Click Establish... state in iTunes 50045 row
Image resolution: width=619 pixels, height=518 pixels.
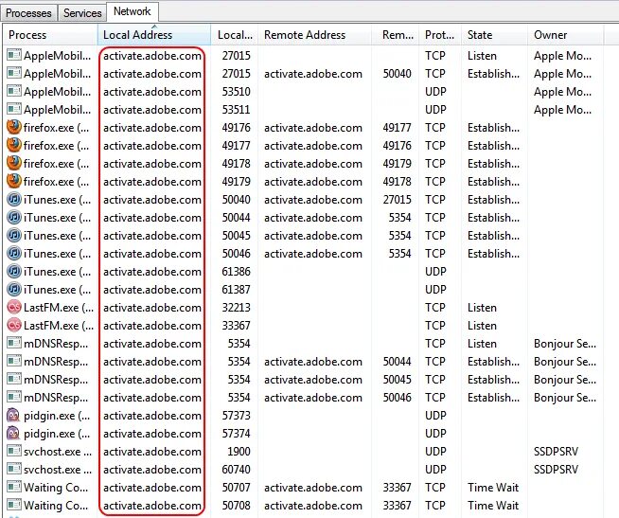coord(493,236)
